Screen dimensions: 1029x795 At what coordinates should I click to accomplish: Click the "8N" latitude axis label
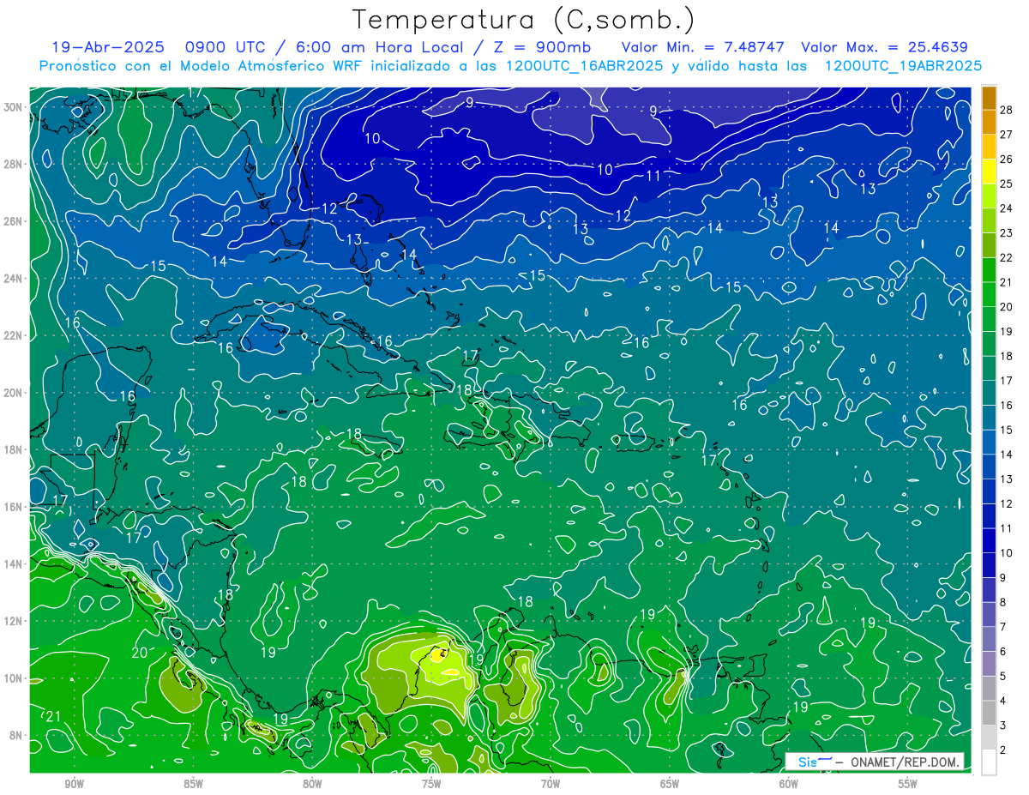(x=16, y=736)
